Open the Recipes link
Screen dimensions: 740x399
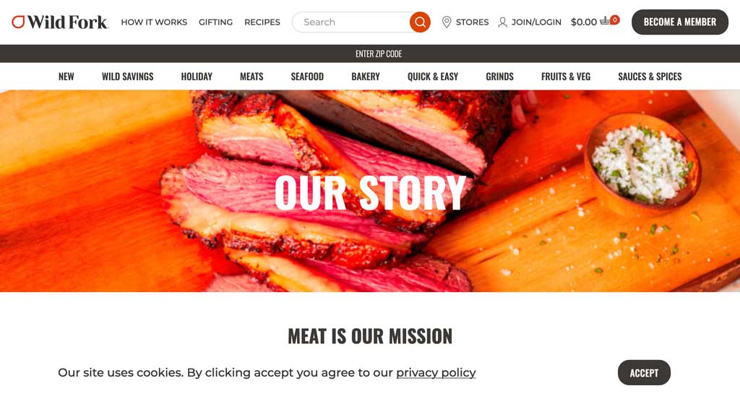click(x=262, y=22)
